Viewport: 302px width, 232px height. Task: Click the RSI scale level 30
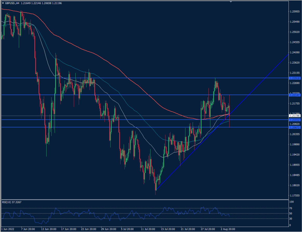291,219
